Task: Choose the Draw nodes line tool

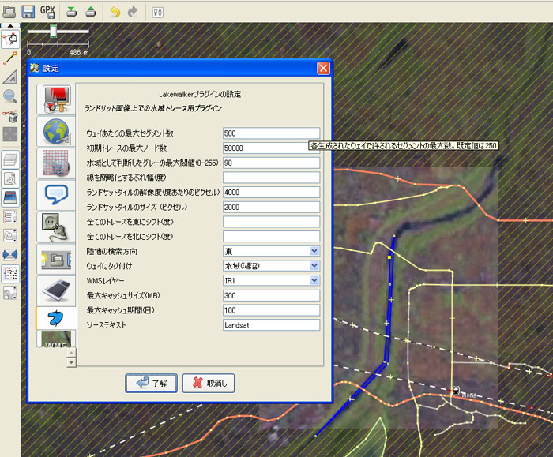Action: (10, 58)
